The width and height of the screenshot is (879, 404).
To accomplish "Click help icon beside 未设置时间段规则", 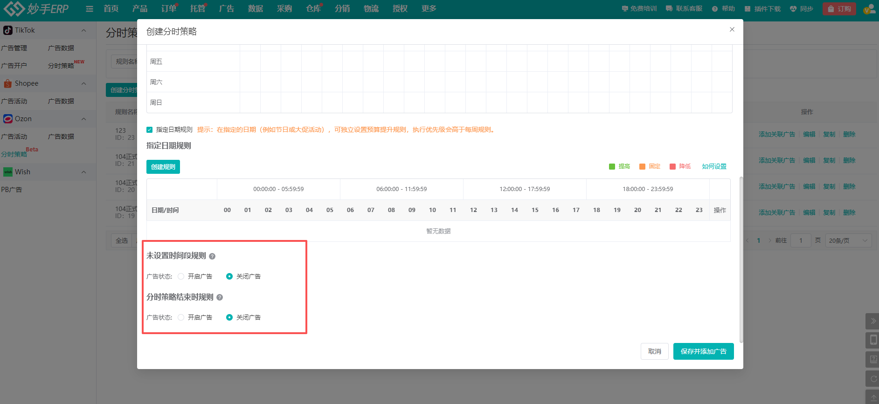I will [212, 256].
